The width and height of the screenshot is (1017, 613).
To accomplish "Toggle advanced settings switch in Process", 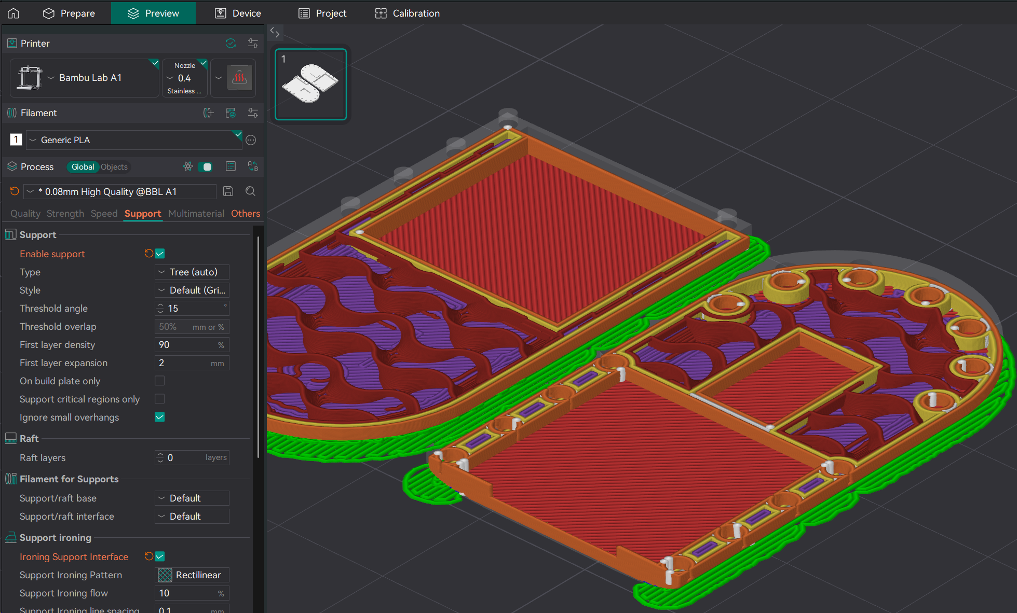I will pos(206,166).
